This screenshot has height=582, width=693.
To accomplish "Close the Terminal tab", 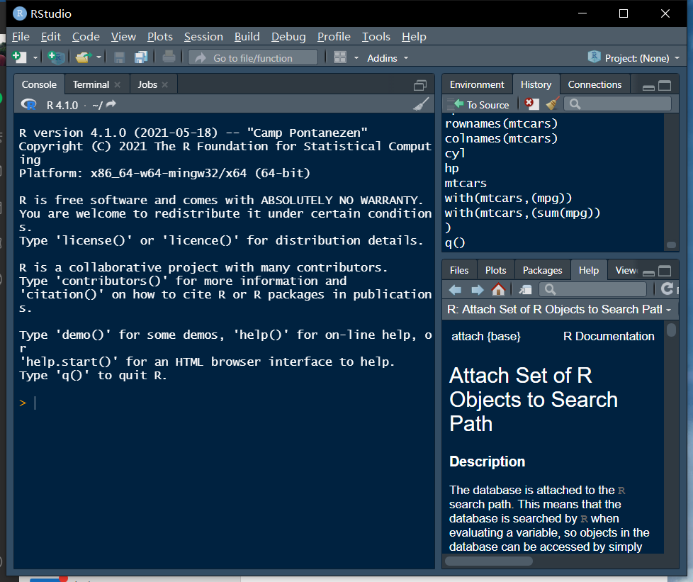I will tap(118, 84).
